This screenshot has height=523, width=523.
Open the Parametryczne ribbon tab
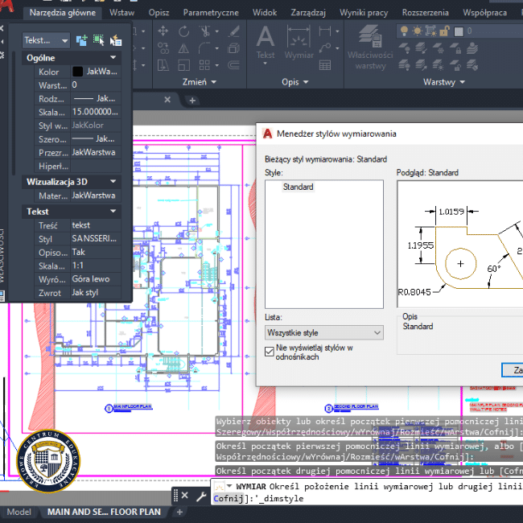pyautogui.click(x=211, y=13)
